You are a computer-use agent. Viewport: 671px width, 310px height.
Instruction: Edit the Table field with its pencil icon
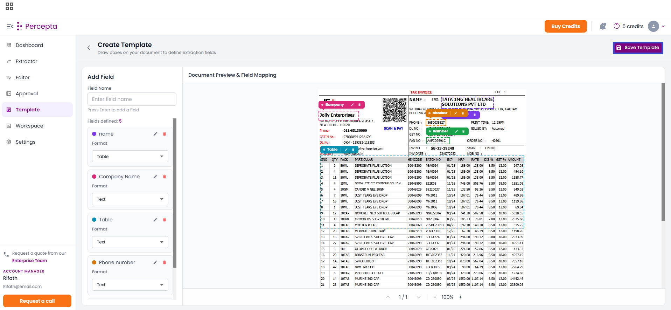point(155,220)
